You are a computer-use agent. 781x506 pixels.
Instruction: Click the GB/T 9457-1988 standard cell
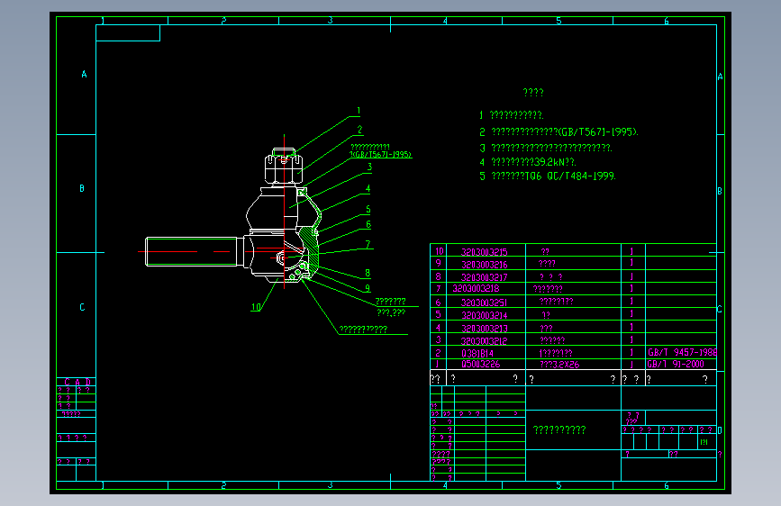point(682,352)
